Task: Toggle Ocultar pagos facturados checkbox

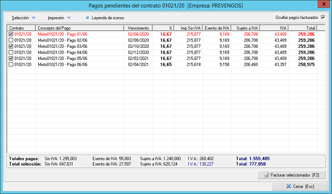Action: coord(323,18)
